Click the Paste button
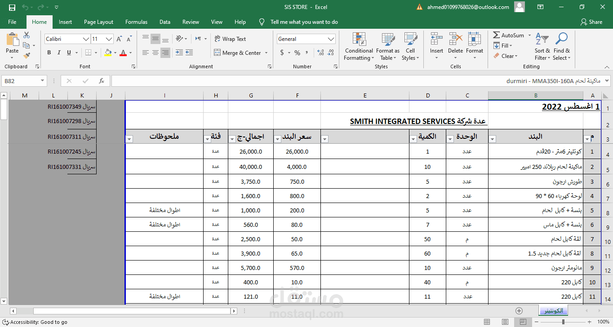Viewport: 613px width, 327px height. [12, 46]
